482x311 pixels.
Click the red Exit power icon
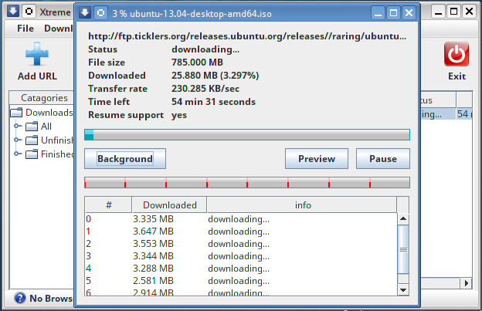[x=457, y=54]
